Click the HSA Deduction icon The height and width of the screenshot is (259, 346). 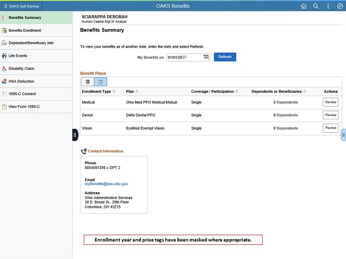pyautogui.click(x=4, y=81)
